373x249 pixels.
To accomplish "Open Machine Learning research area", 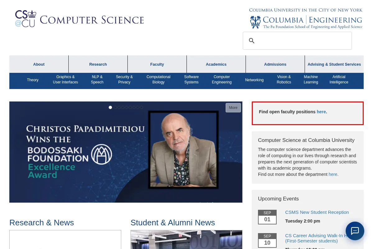I will coord(311,80).
